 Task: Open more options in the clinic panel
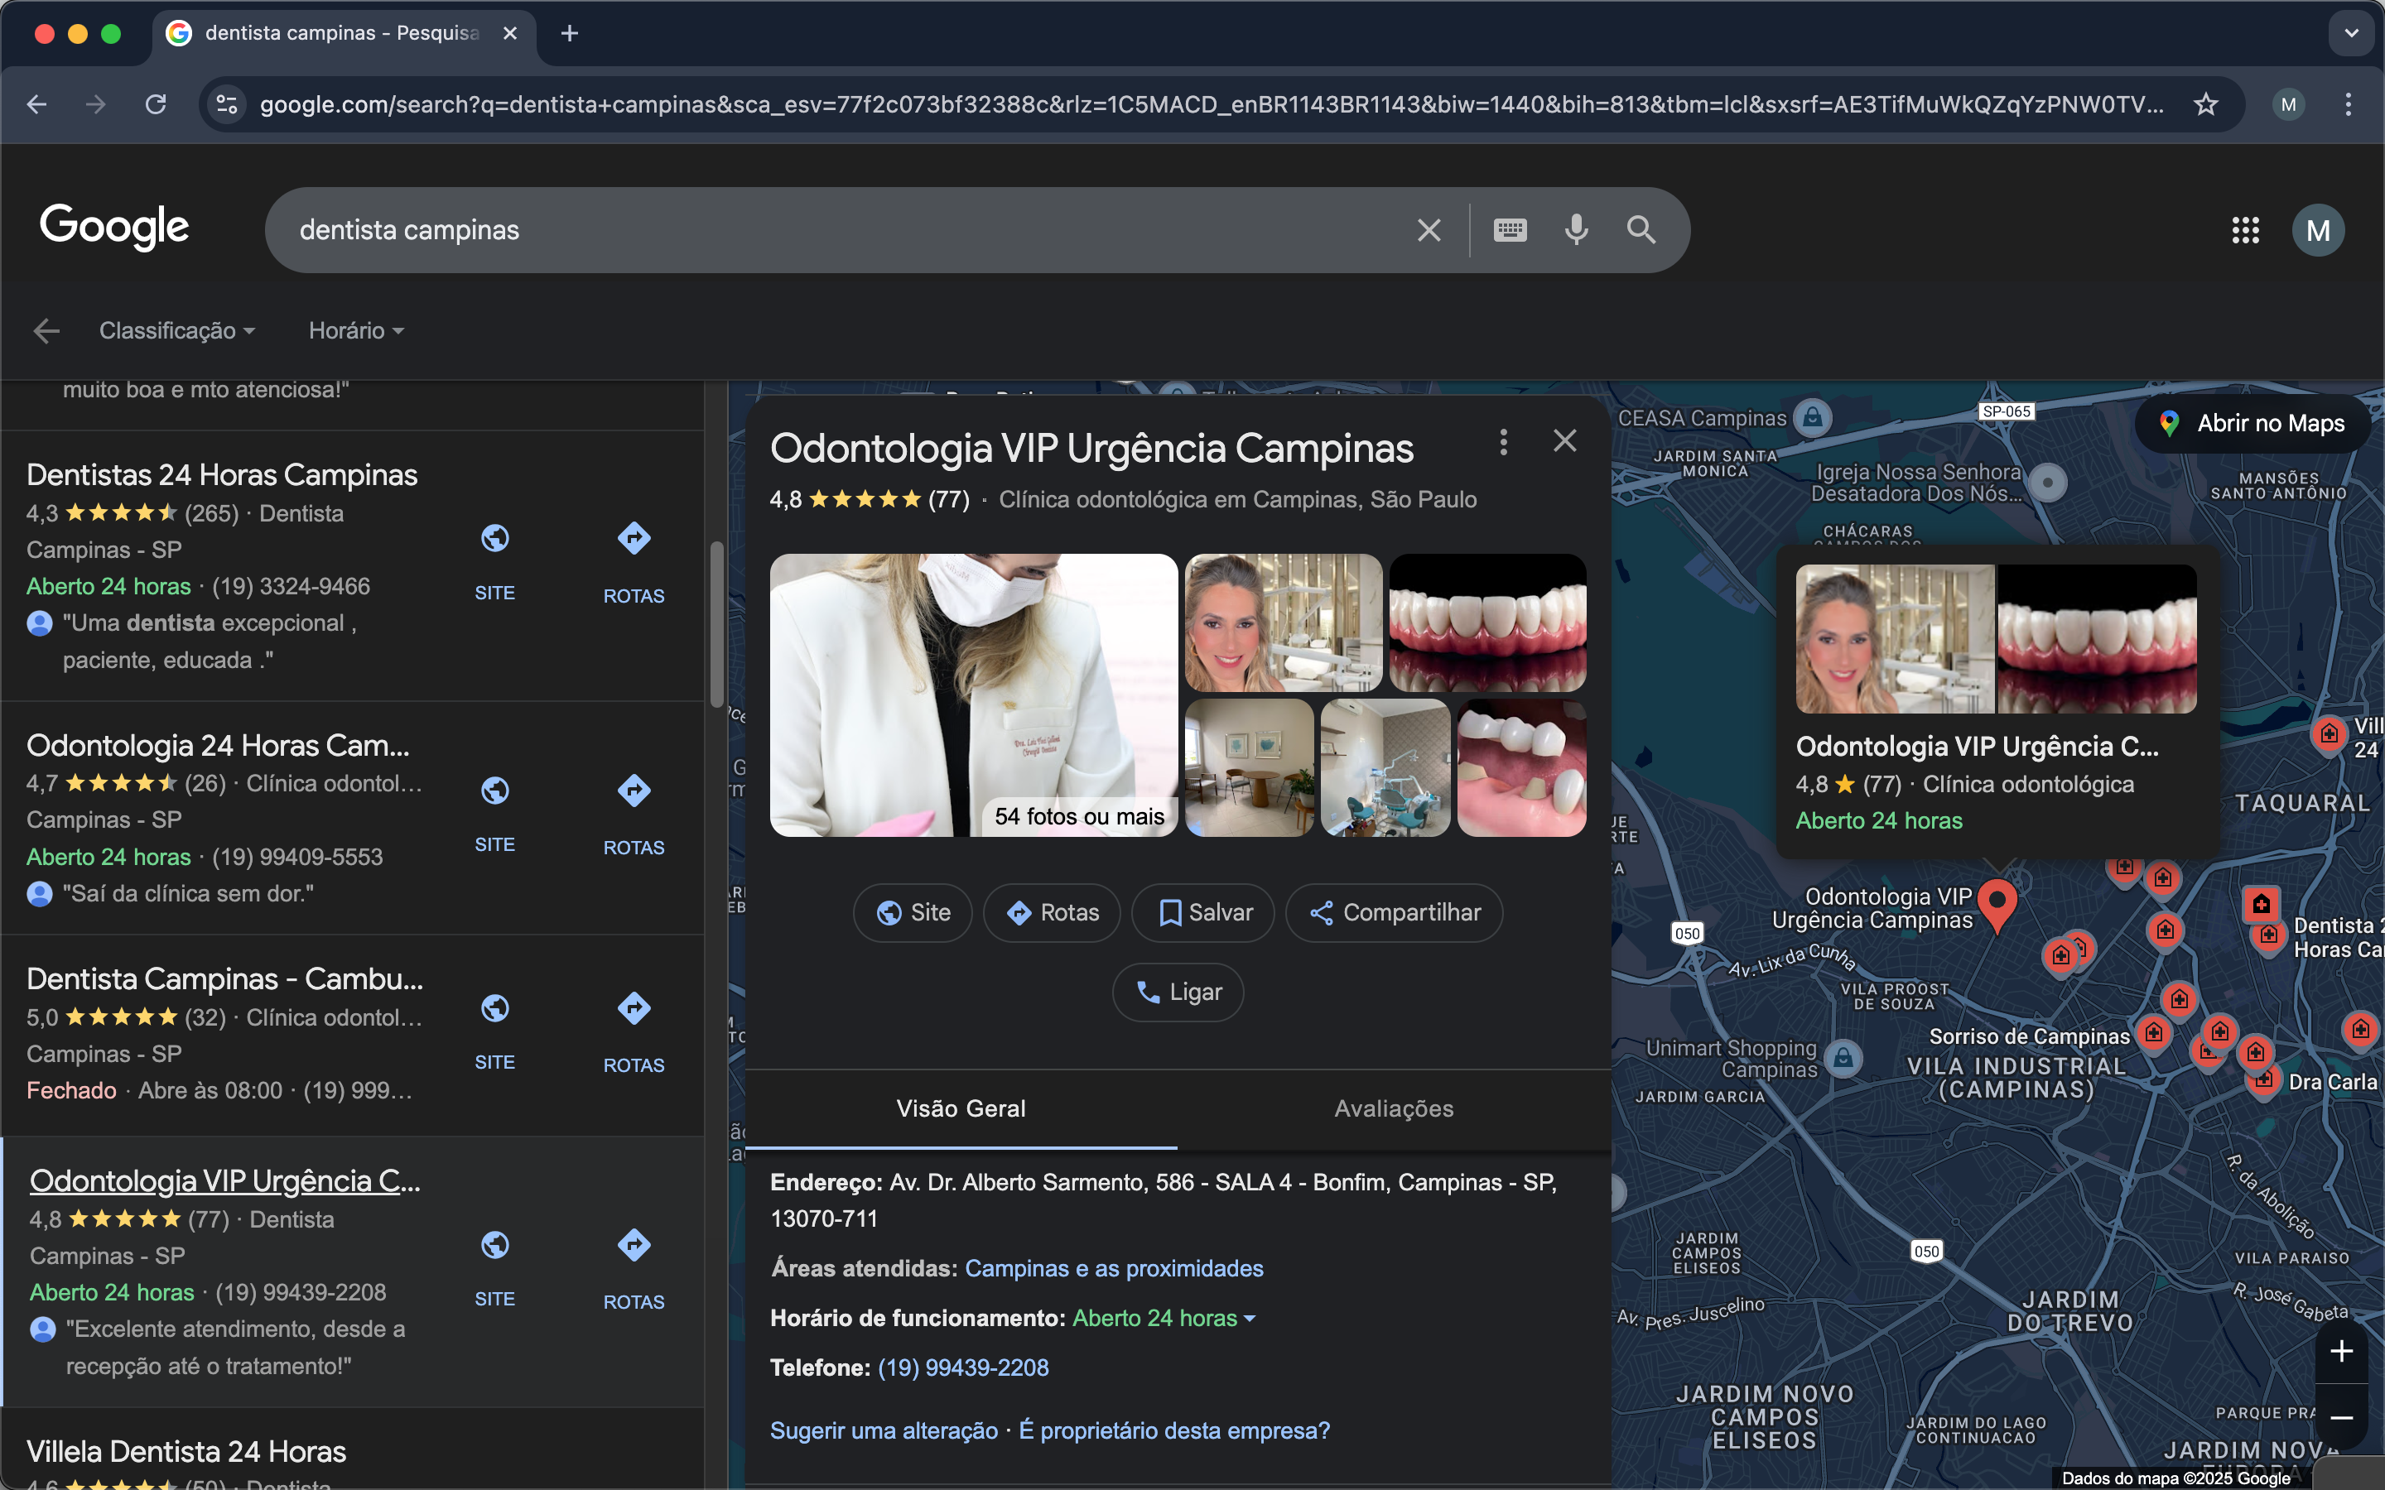[1503, 441]
